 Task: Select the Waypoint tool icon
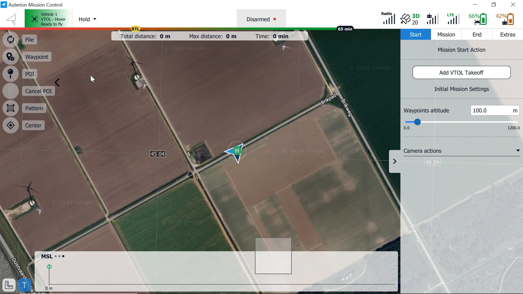pyautogui.click(x=10, y=57)
